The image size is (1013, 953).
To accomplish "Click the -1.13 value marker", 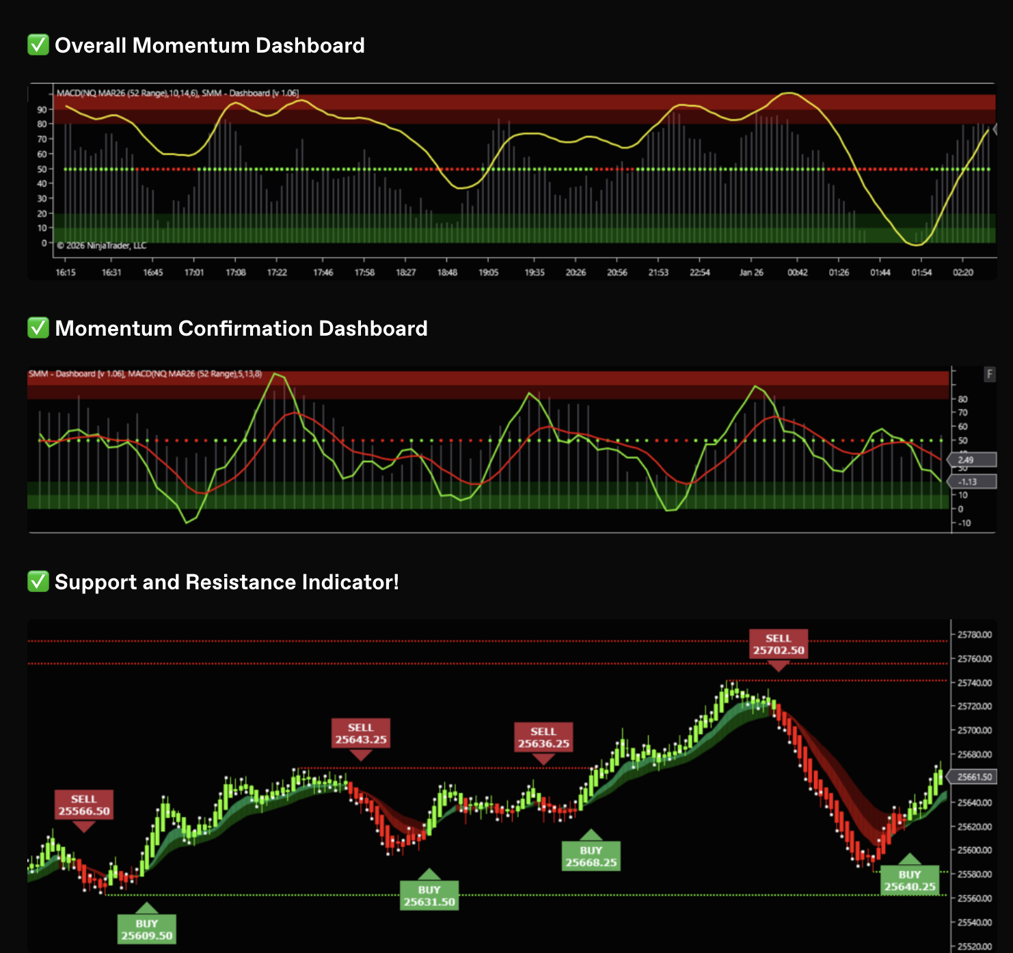I will 971,482.
